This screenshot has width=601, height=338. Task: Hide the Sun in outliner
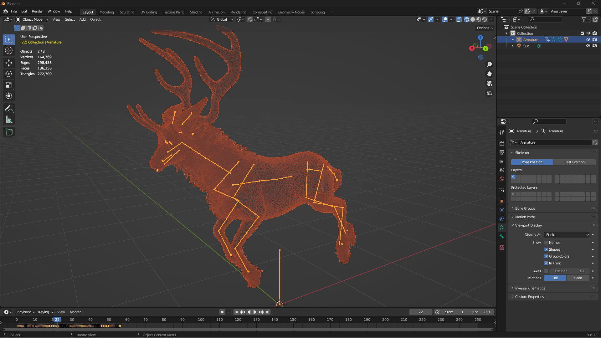[588, 46]
